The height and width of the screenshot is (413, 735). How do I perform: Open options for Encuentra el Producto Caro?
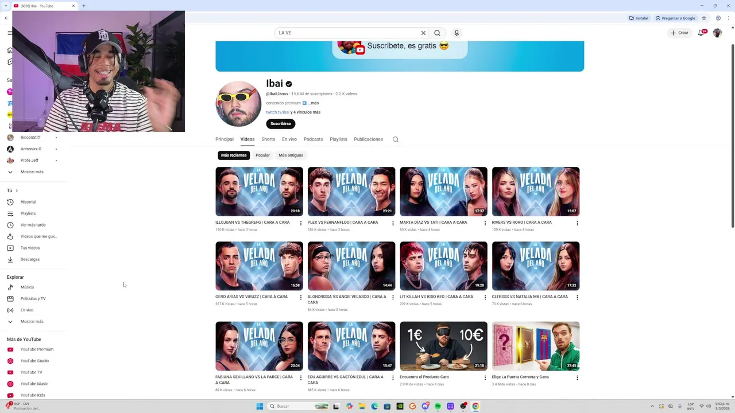point(485,378)
